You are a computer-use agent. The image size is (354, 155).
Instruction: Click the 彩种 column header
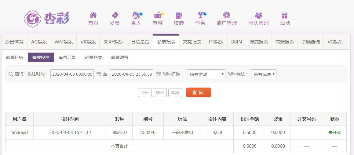[120, 119]
